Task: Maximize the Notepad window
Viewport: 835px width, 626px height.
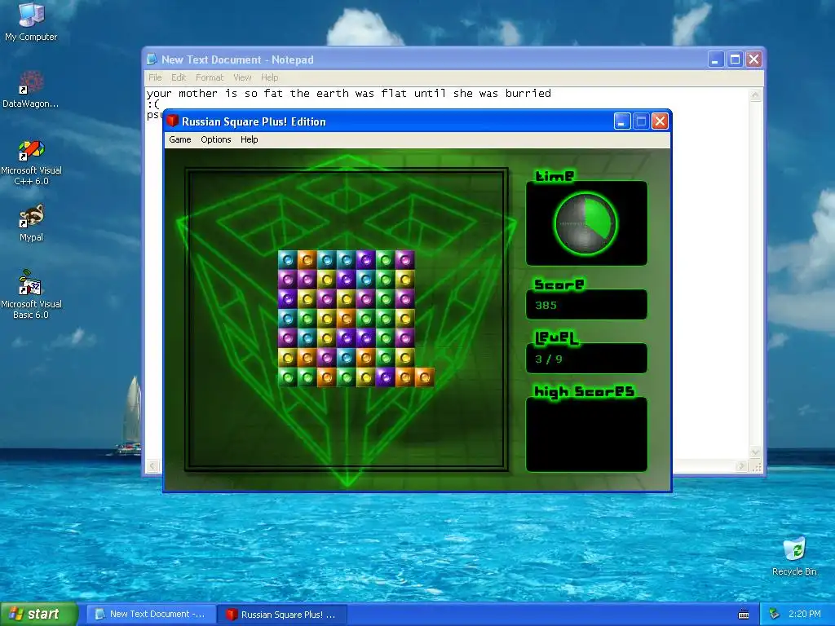Action: (735, 59)
